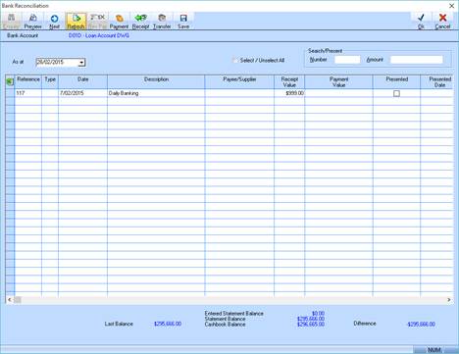Click the greyed-out first toolbar icon
This screenshot has width=459, height=354.
coord(12,22)
